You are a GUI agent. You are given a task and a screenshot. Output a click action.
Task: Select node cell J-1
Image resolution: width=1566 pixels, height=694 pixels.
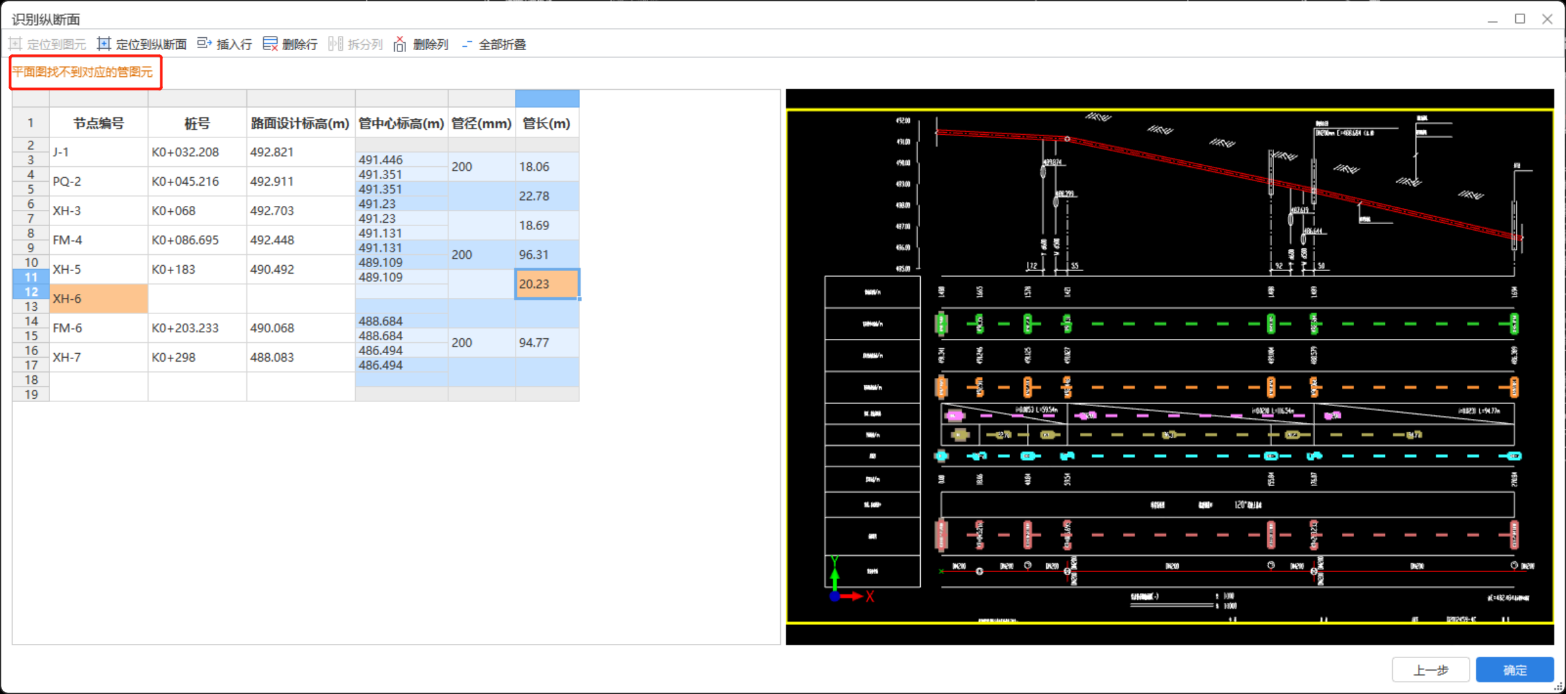click(x=98, y=152)
